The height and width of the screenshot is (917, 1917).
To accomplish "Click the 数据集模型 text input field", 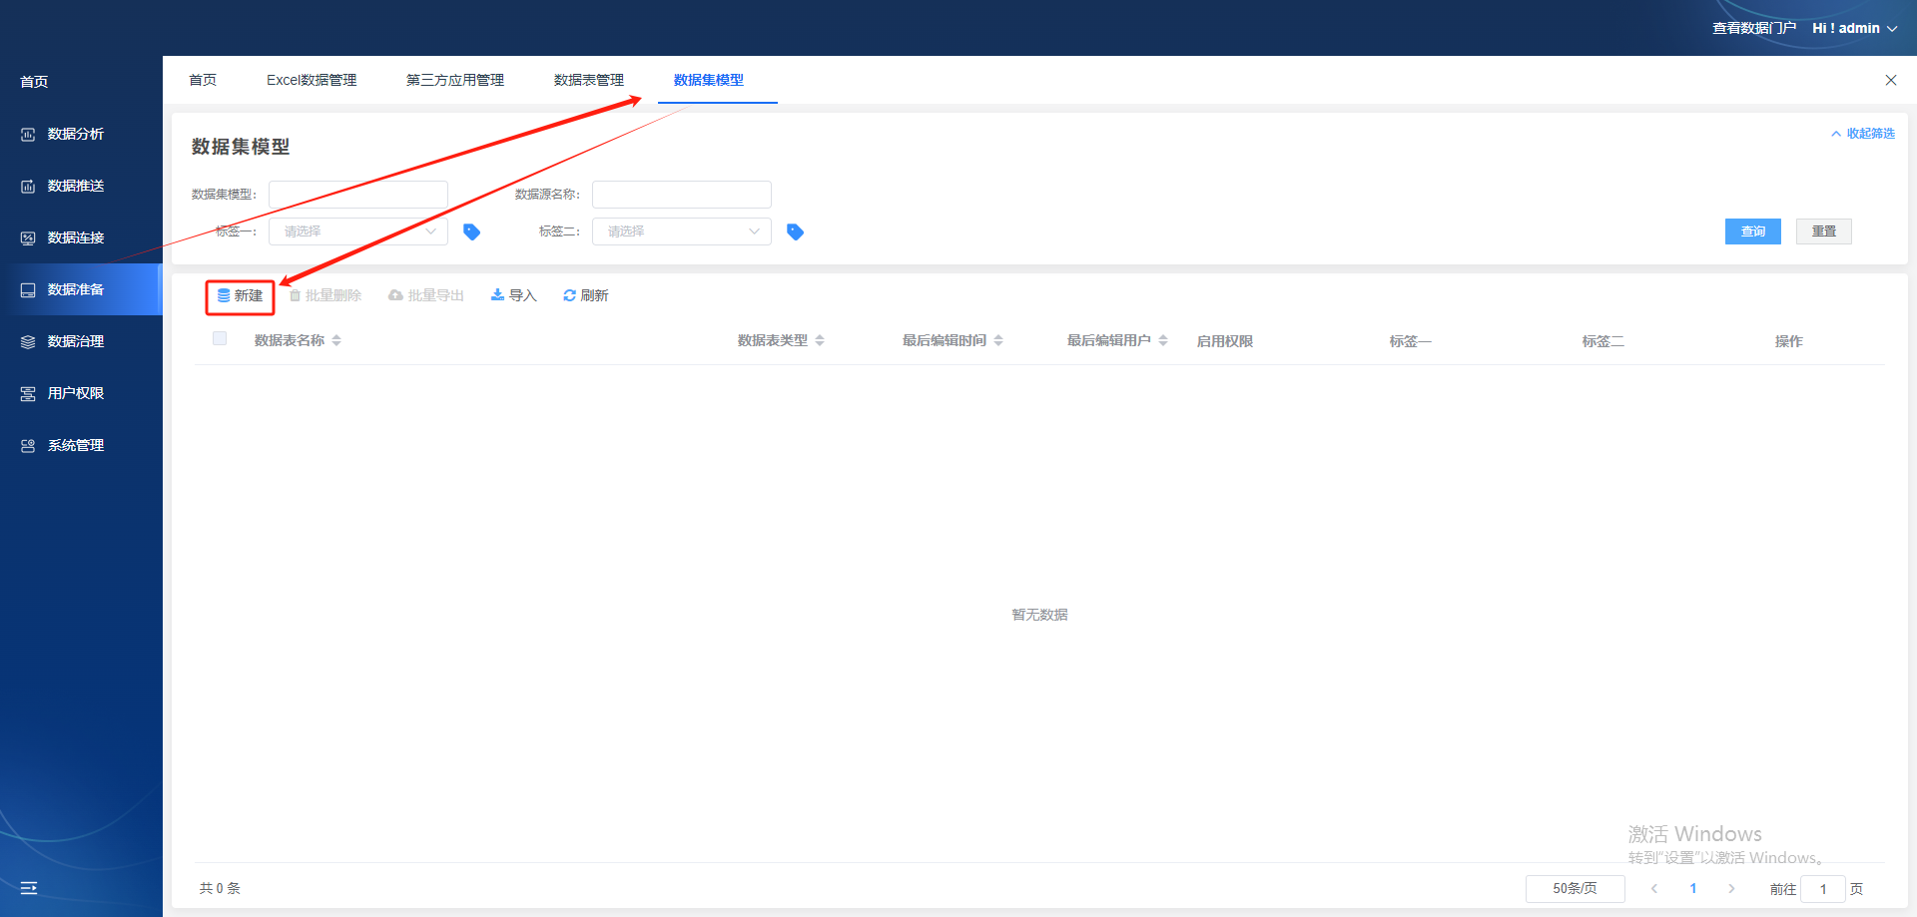I will click(357, 195).
